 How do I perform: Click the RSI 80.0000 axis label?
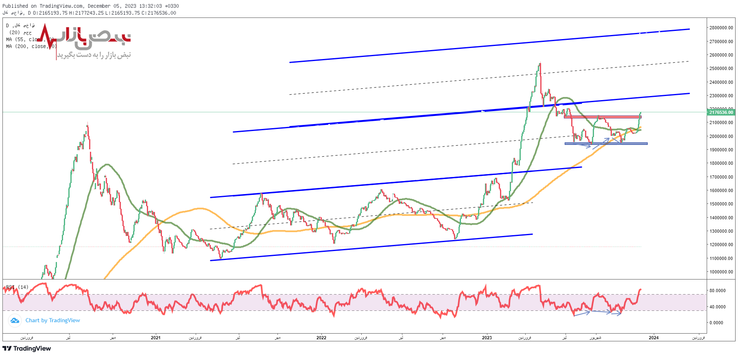pos(718,290)
